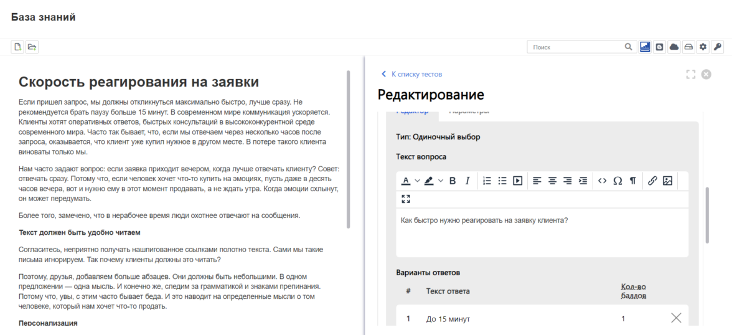The height and width of the screenshot is (335, 732).
Task: Insert a link in question editor
Action: click(x=652, y=181)
